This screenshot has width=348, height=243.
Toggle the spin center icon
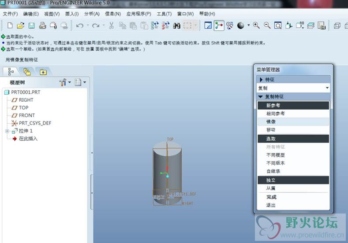pyautogui.click(x=219, y=26)
